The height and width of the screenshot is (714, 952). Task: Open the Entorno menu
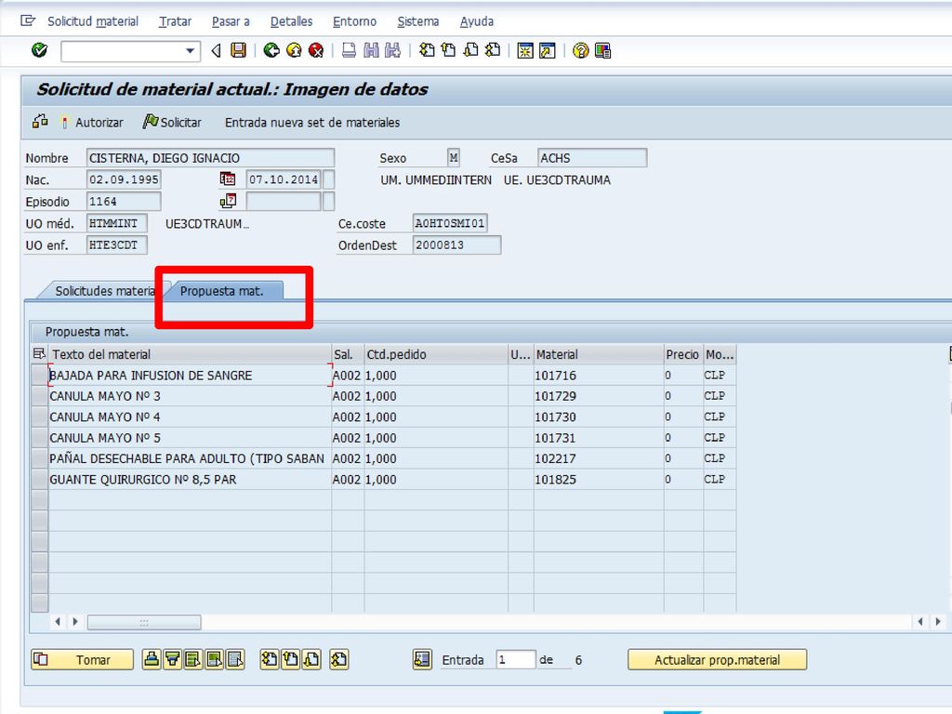(354, 21)
